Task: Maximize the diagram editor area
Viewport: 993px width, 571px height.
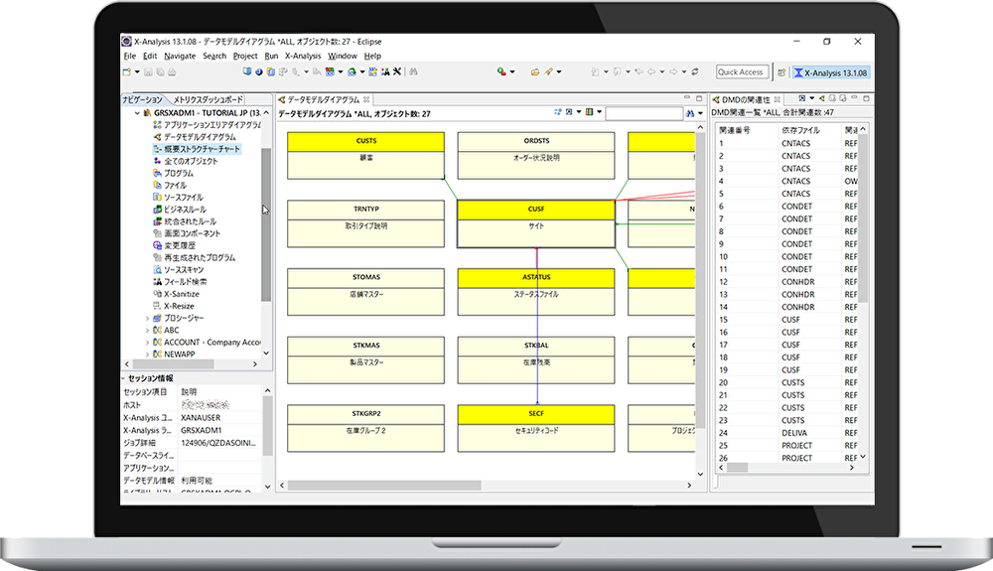Action: click(x=699, y=98)
